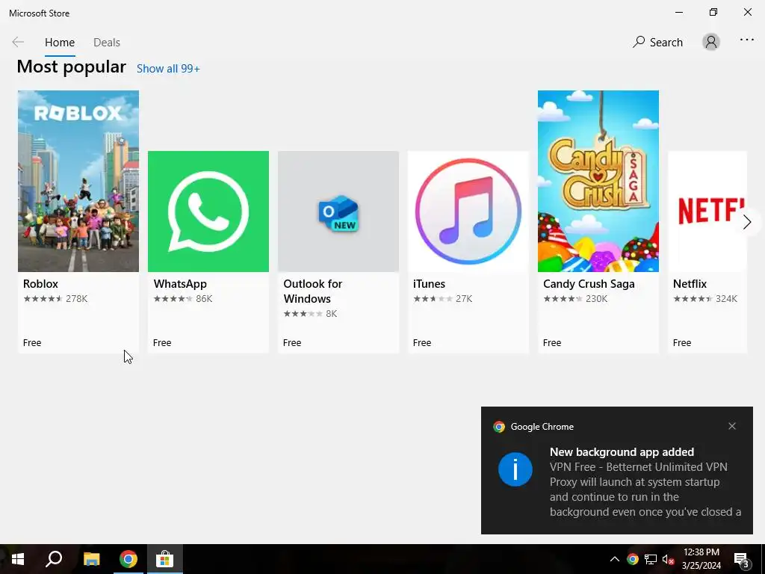765x574 pixels.
Task: Restore down the Microsoft Store window
Action: pyautogui.click(x=713, y=12)
